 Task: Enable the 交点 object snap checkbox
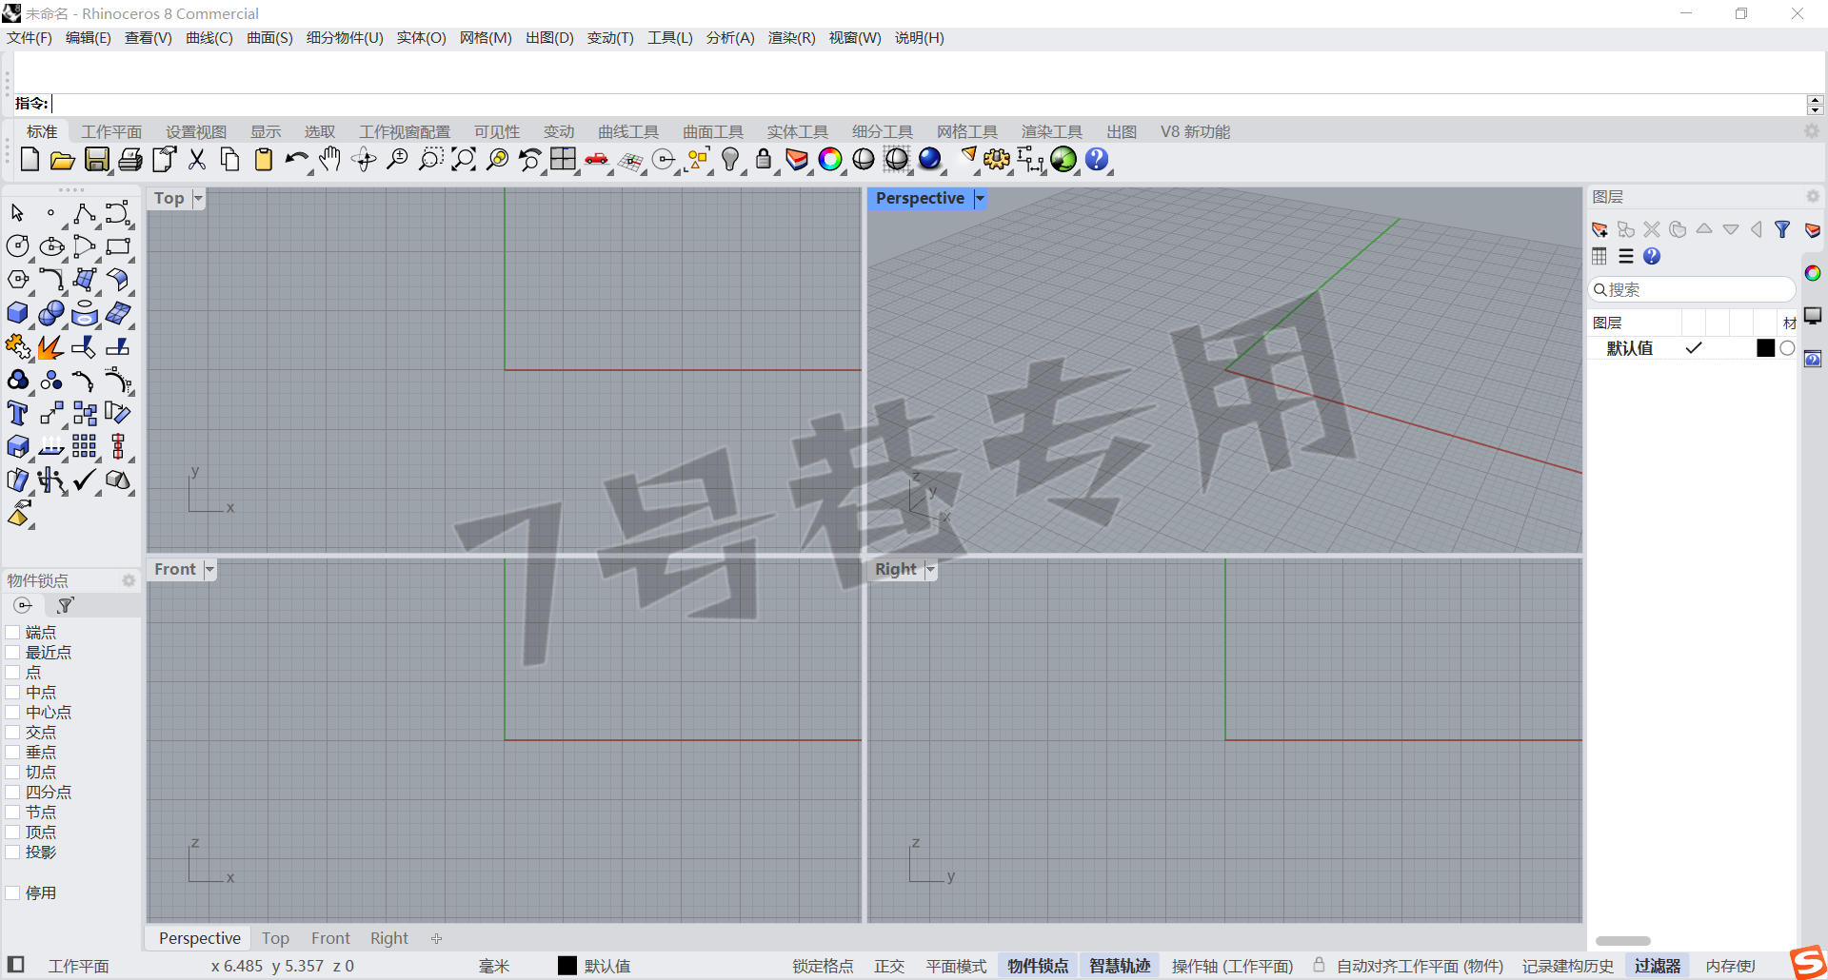[x=13, y=732]
